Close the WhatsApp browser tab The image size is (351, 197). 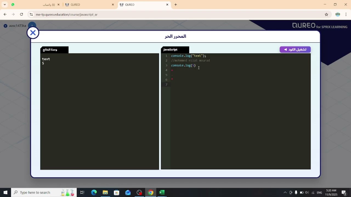tap(58, 5)
